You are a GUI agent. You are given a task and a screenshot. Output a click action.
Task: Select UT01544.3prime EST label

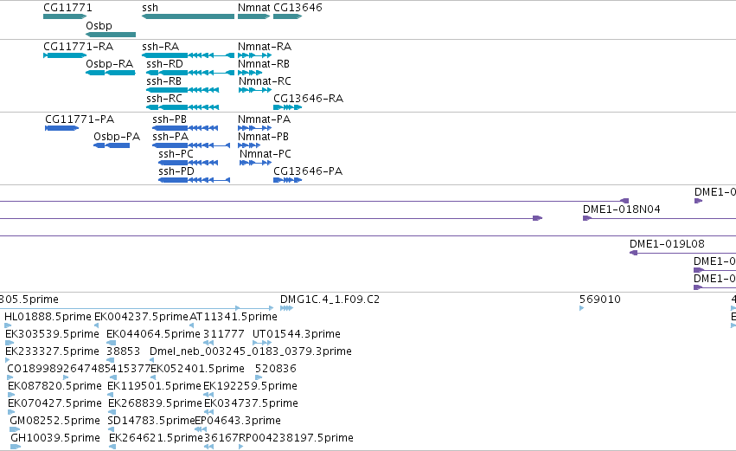(x=297, y=334)
